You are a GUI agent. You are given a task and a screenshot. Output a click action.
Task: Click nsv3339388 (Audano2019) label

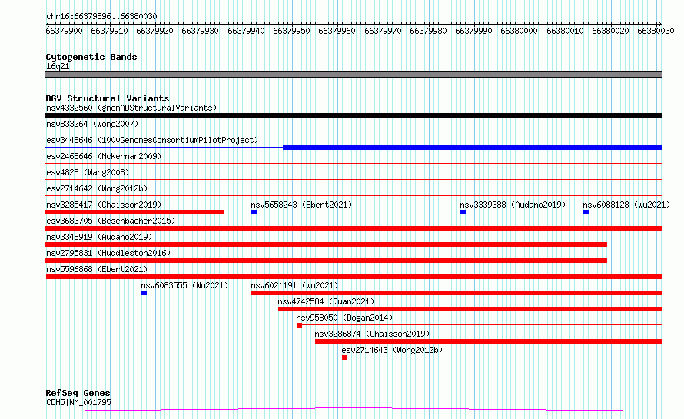click(513, 205)
